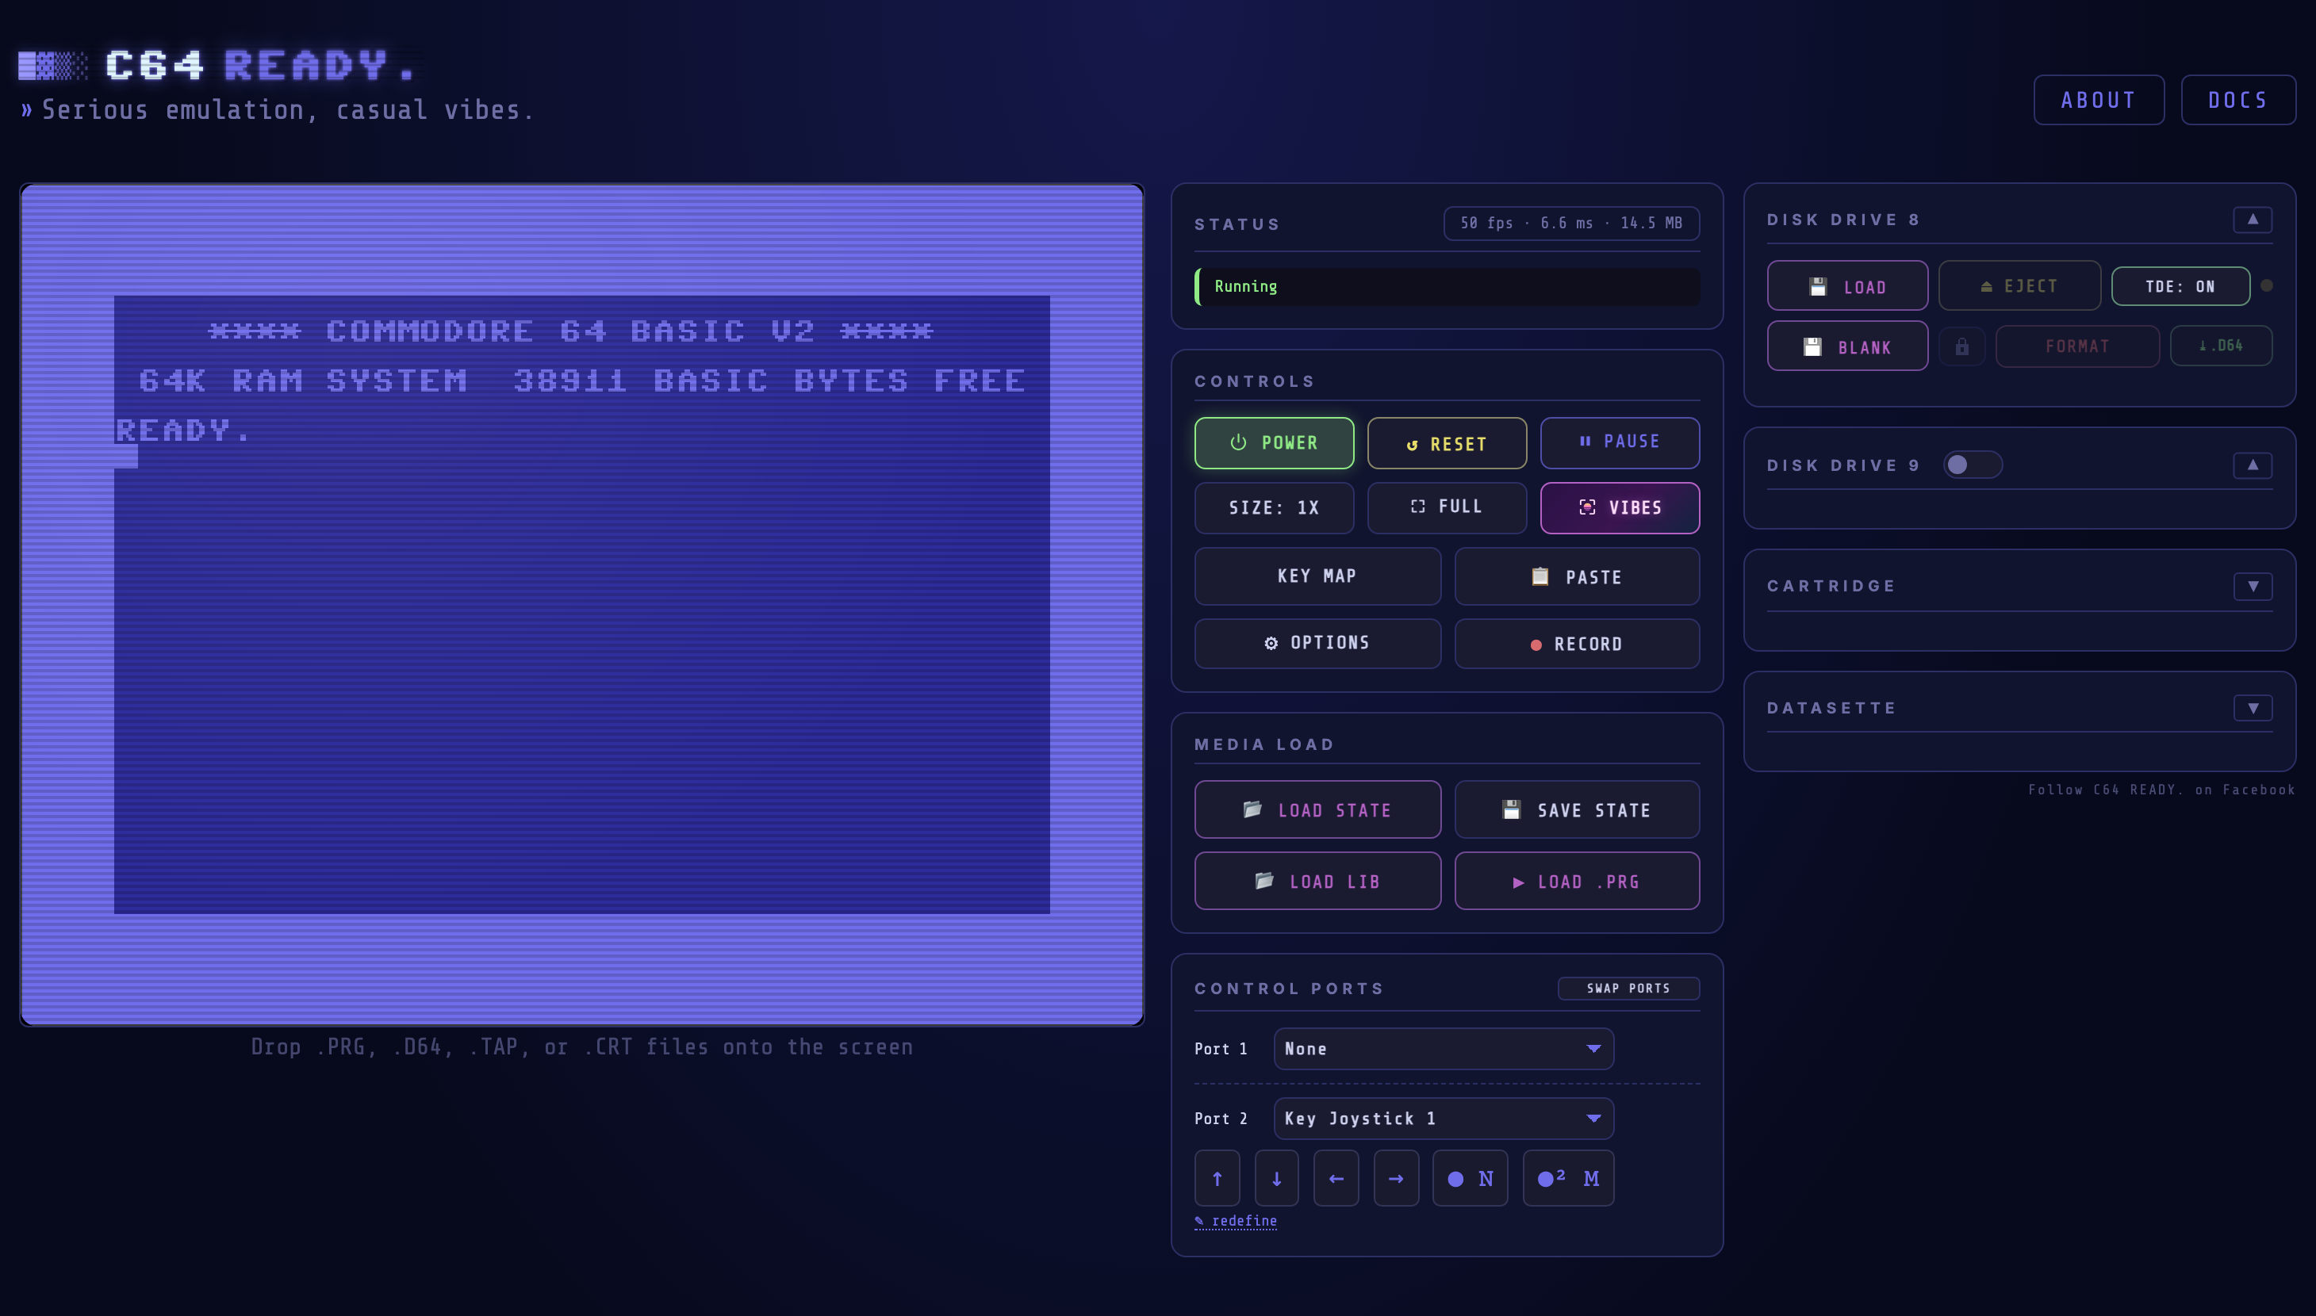Open the ABOUT page
Viewport: 2316px width, 1316px height.
pos(2098,99)
